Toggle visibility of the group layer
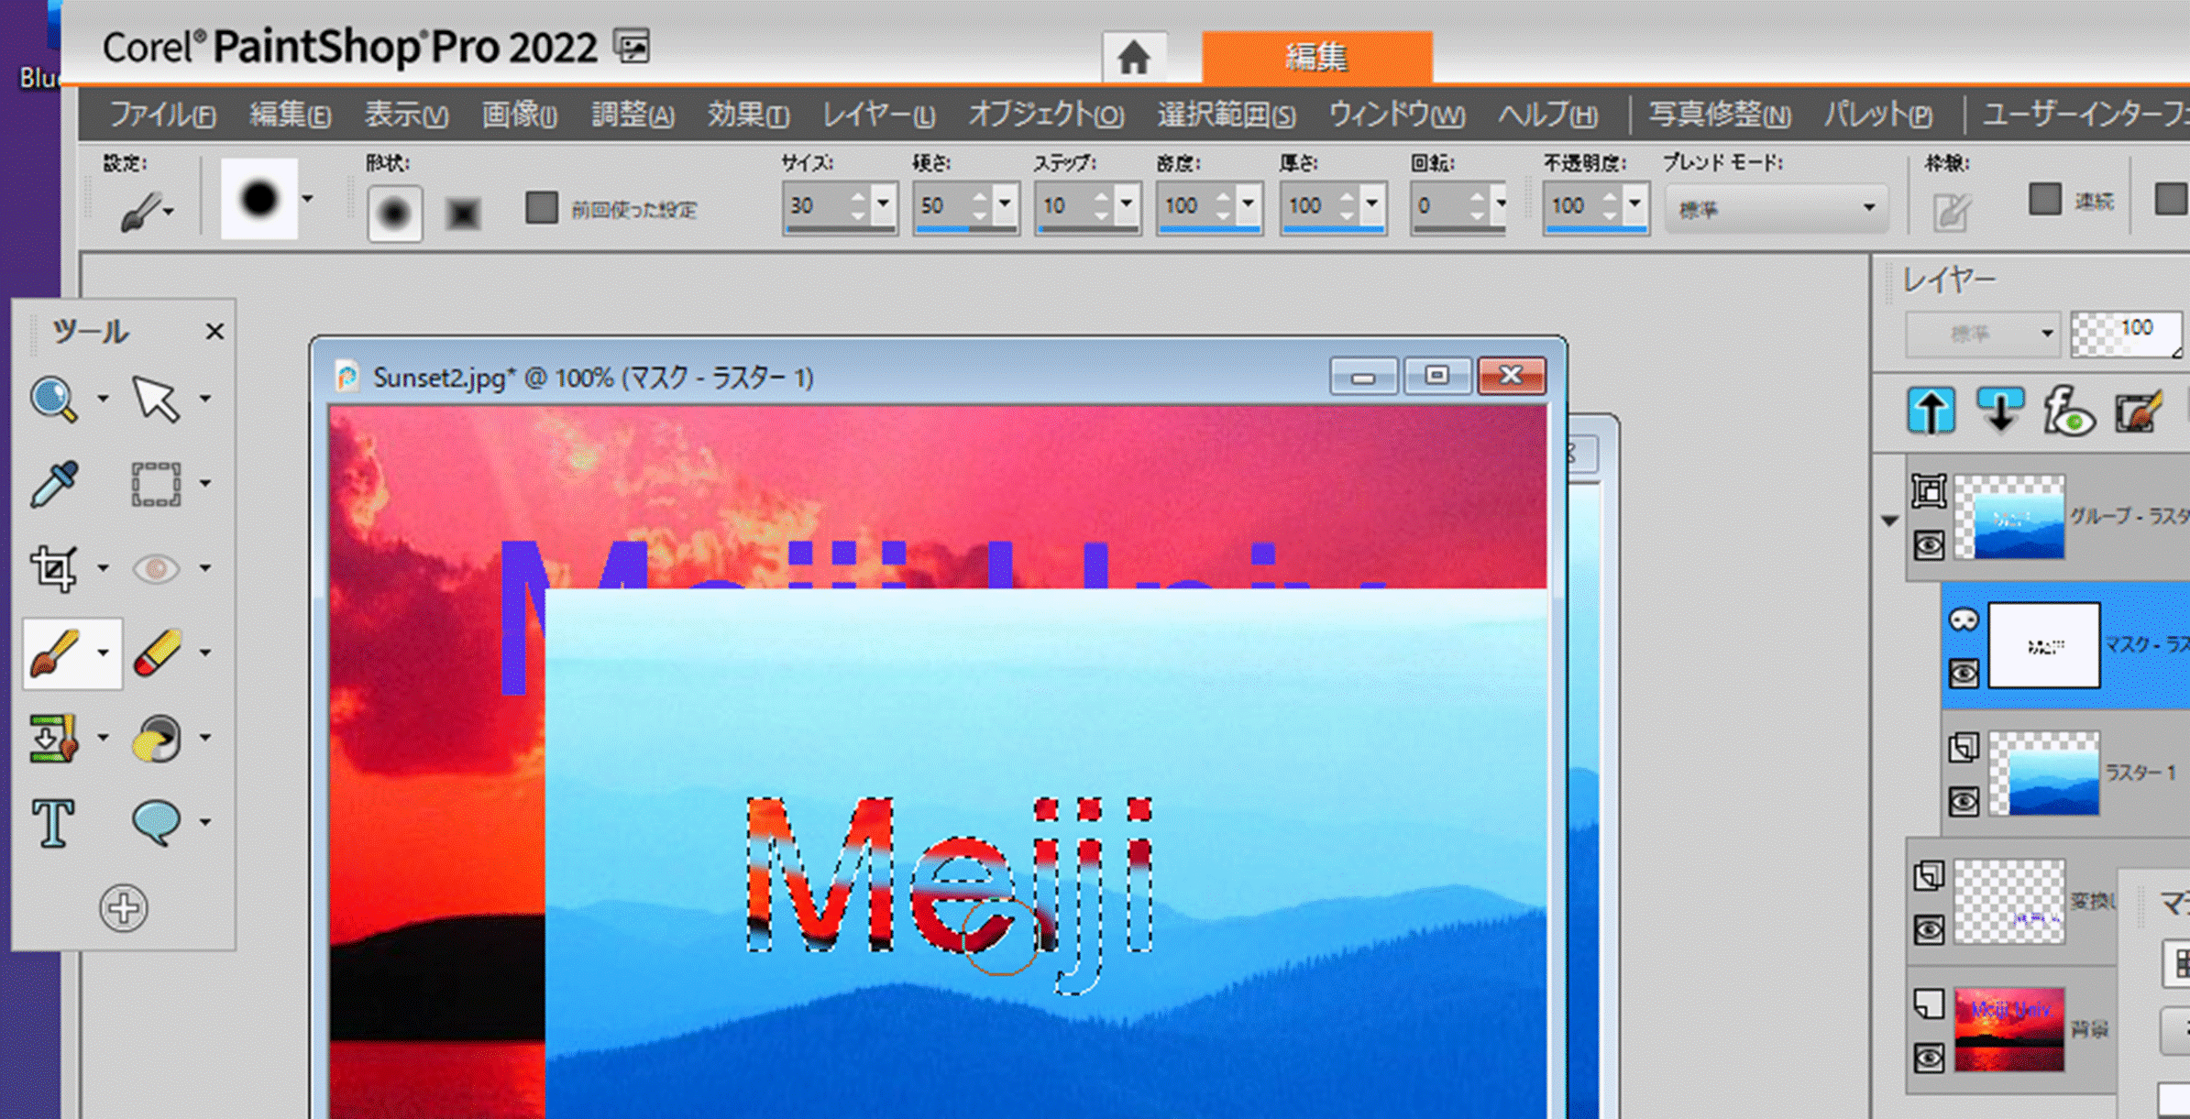The height and width of the screenshot is (1119, 2190). (x=1928, y=546)
